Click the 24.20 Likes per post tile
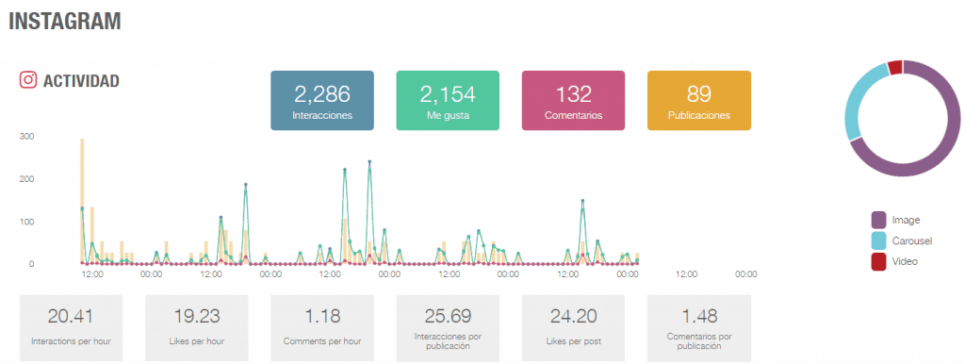Image resolution: width=965 pixels, height=364 pixels. [573, 327]
